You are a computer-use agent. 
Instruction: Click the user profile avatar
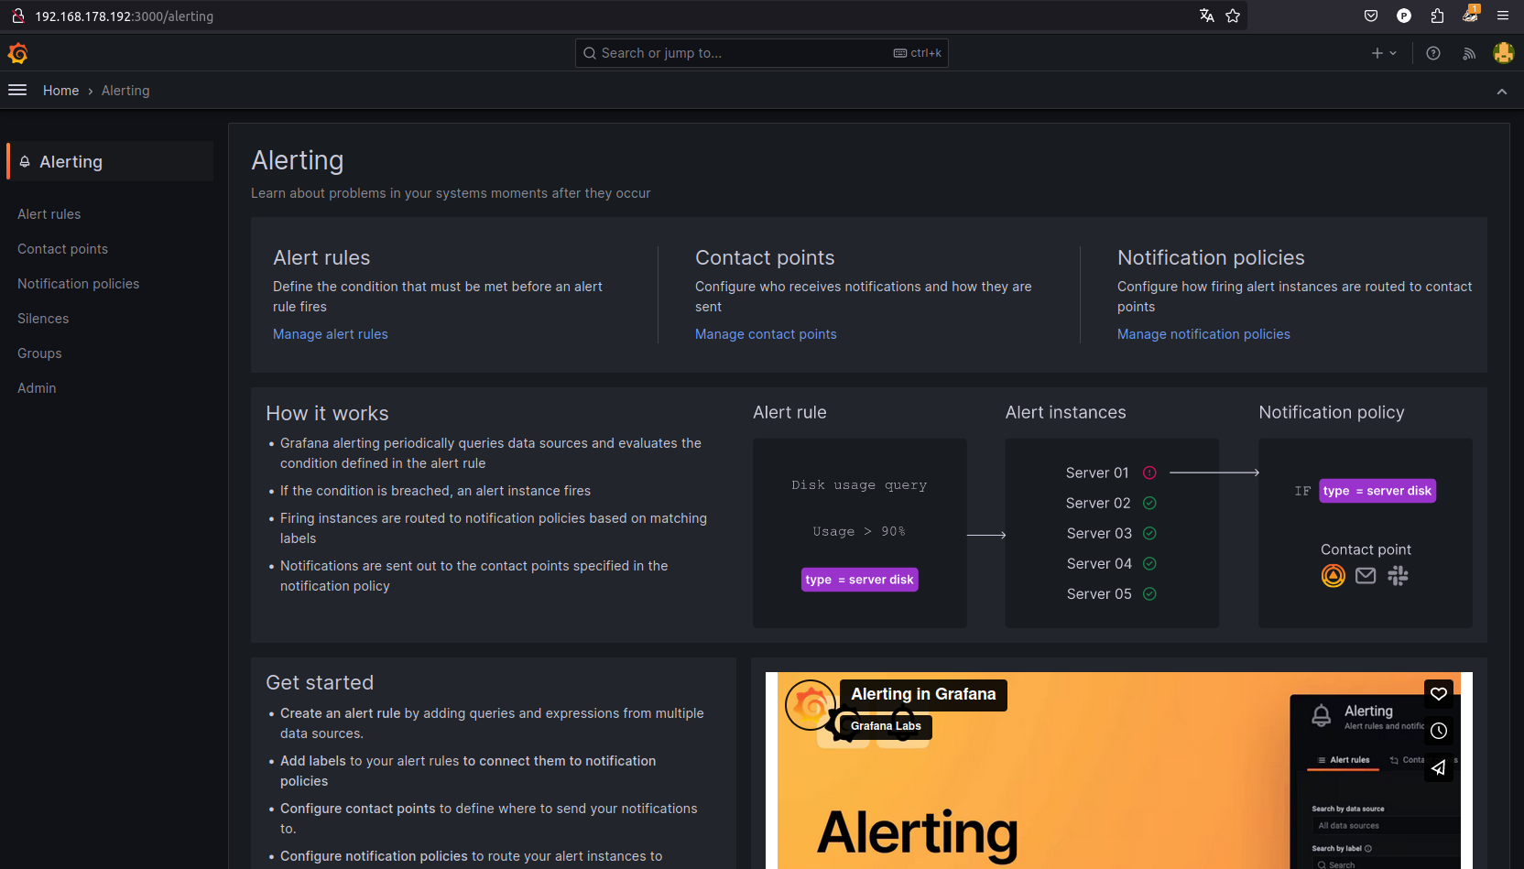(1503, 54)
